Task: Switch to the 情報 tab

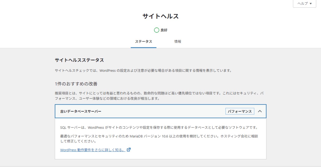Action: [x=177, y=42]
